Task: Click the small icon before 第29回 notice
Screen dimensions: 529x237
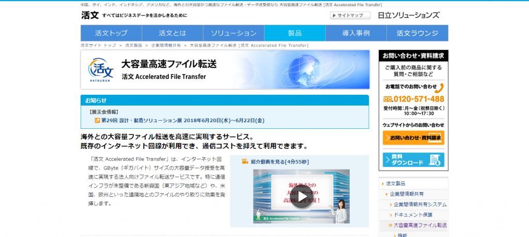Action: click(x=97, y=120)
